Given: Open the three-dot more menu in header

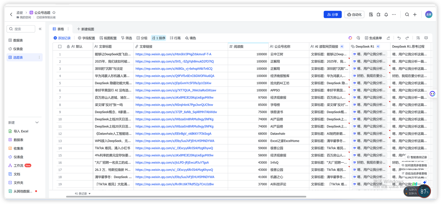Looking at the screenshot, I should (x=394, y=14).
